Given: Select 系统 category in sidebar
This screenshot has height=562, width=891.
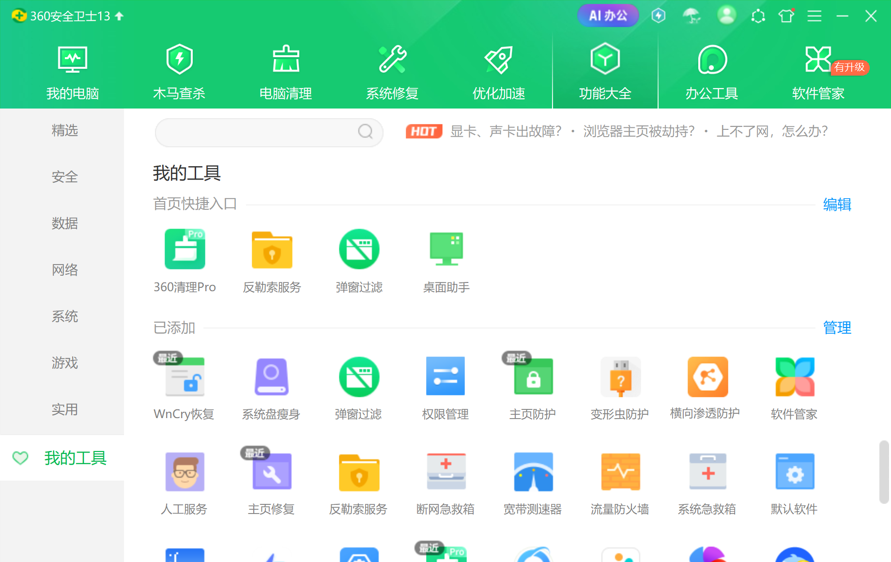Looking at the screenshot, I should [x=64, y=316].
